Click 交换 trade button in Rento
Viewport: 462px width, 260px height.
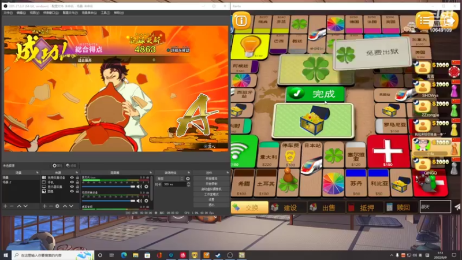tap(249, 207)
